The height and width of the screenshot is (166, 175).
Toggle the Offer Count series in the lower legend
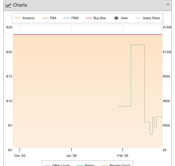(x=57, y=165)
